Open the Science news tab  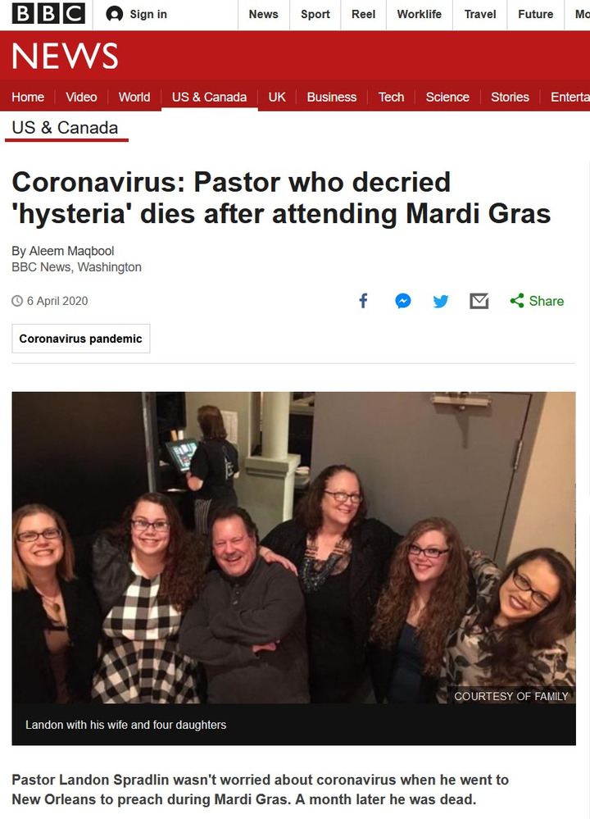click(x=447, y=97)
